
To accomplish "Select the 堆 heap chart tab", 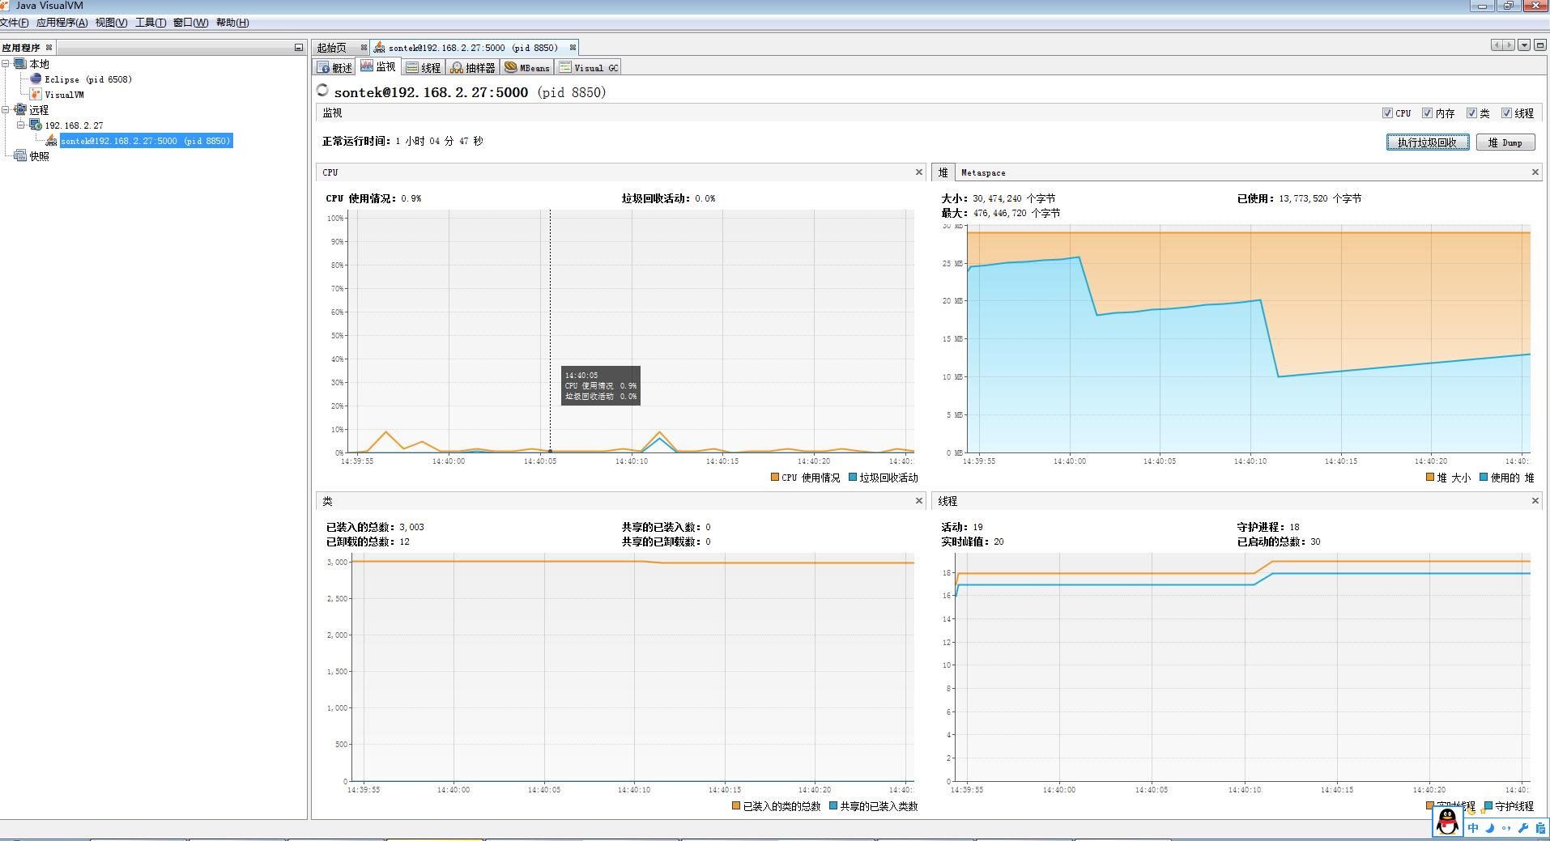I will (943, 172).
